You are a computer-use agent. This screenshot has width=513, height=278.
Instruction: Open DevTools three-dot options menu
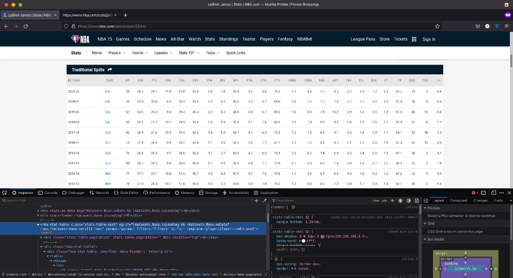tap(502, 193)
